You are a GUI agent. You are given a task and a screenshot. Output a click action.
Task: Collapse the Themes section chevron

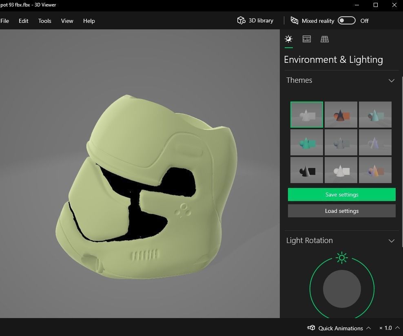pyautogui.click(x=392, y=81)
